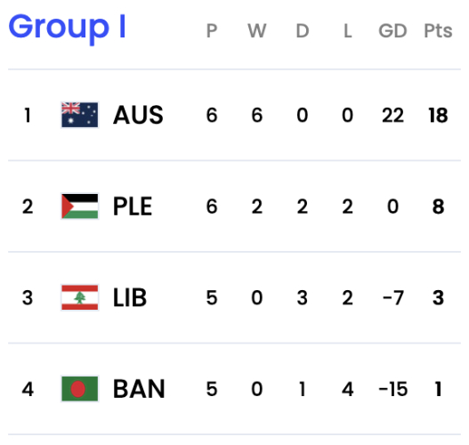Select the W column header

point(257,30)
